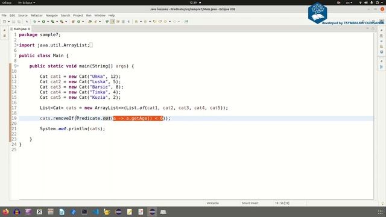Screen dimensions: 386x217
Task: Open Firefox from the dock
Action: (5, 212)
